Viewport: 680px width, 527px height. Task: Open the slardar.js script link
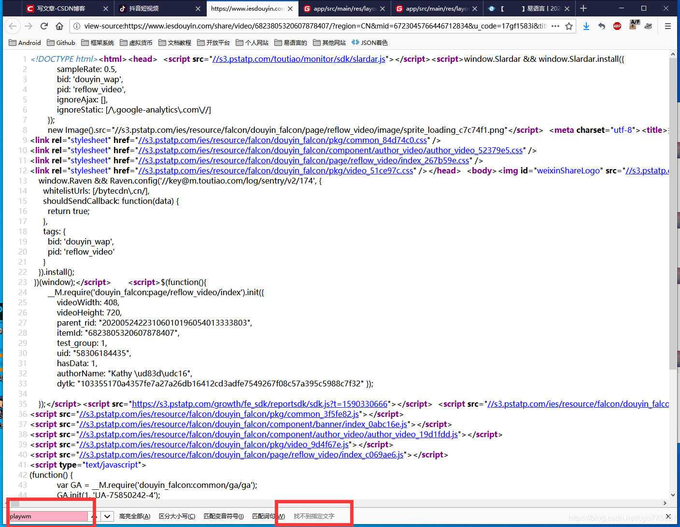[x=299, y=59]
